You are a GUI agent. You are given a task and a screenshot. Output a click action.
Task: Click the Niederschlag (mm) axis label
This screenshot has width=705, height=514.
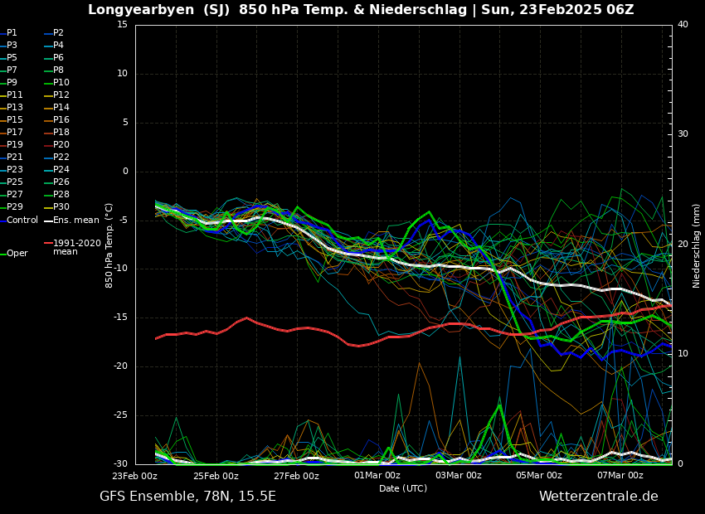697,245
